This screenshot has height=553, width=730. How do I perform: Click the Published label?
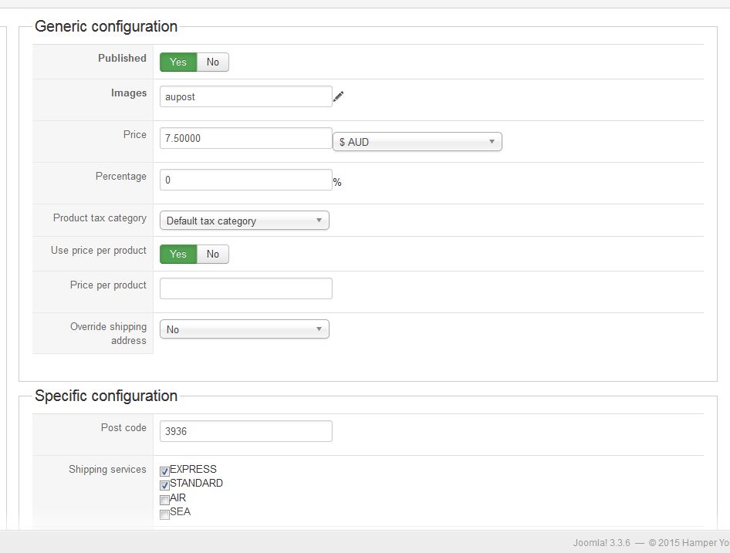coord(122,58)
